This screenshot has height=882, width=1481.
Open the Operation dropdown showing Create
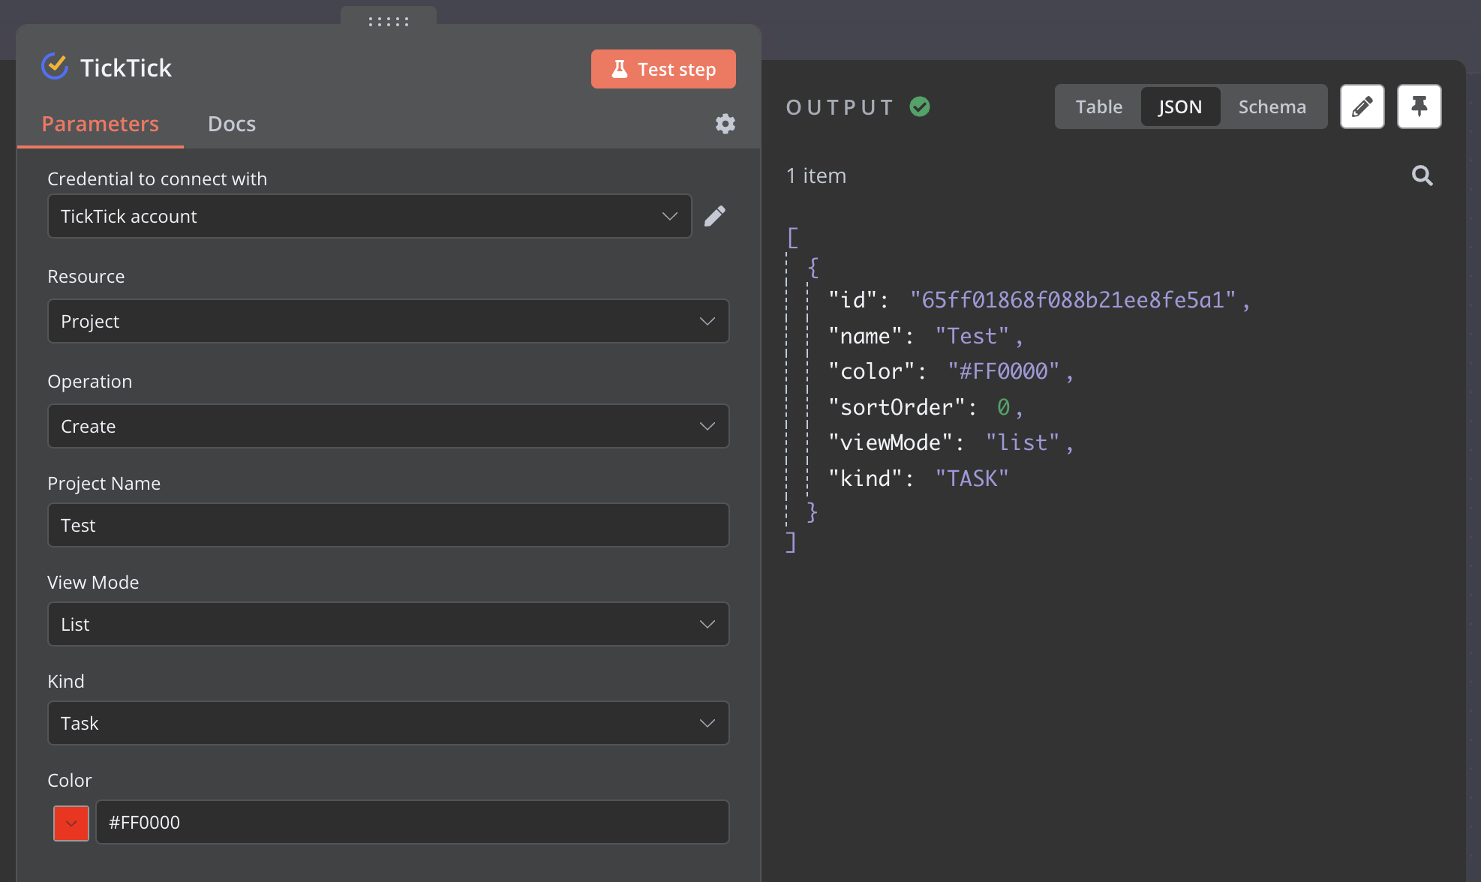pyautogui.click(x=389, y=426)
